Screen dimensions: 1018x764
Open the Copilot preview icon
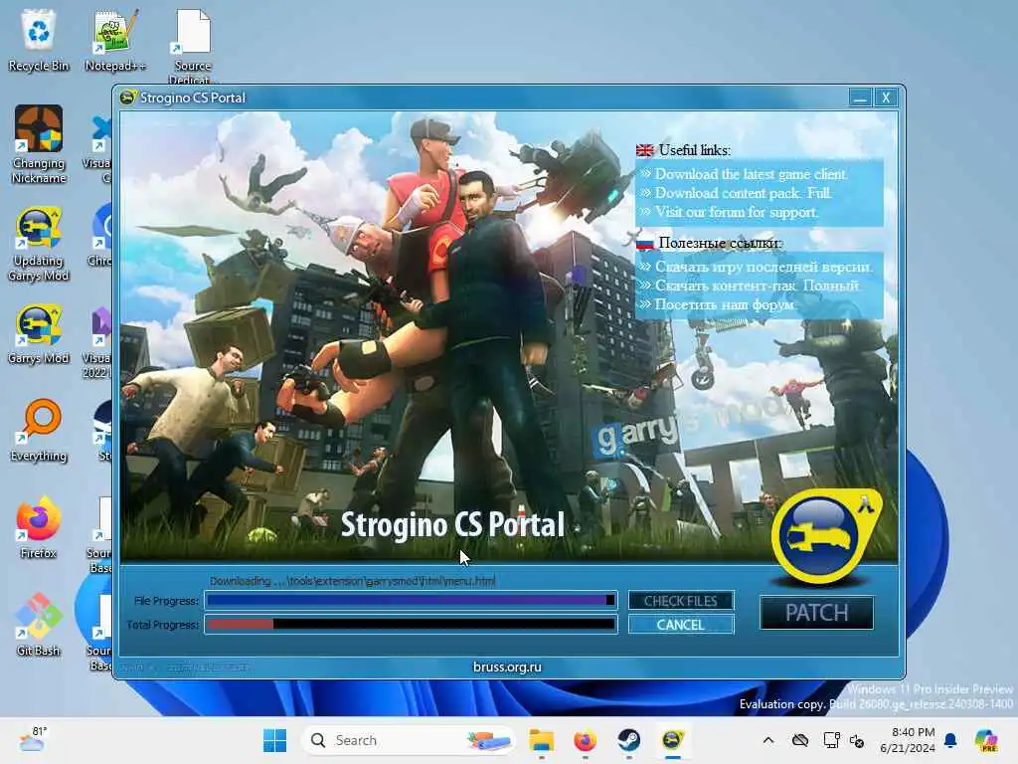click(986, 740)
